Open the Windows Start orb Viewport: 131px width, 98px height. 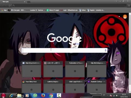pos(3,96)
